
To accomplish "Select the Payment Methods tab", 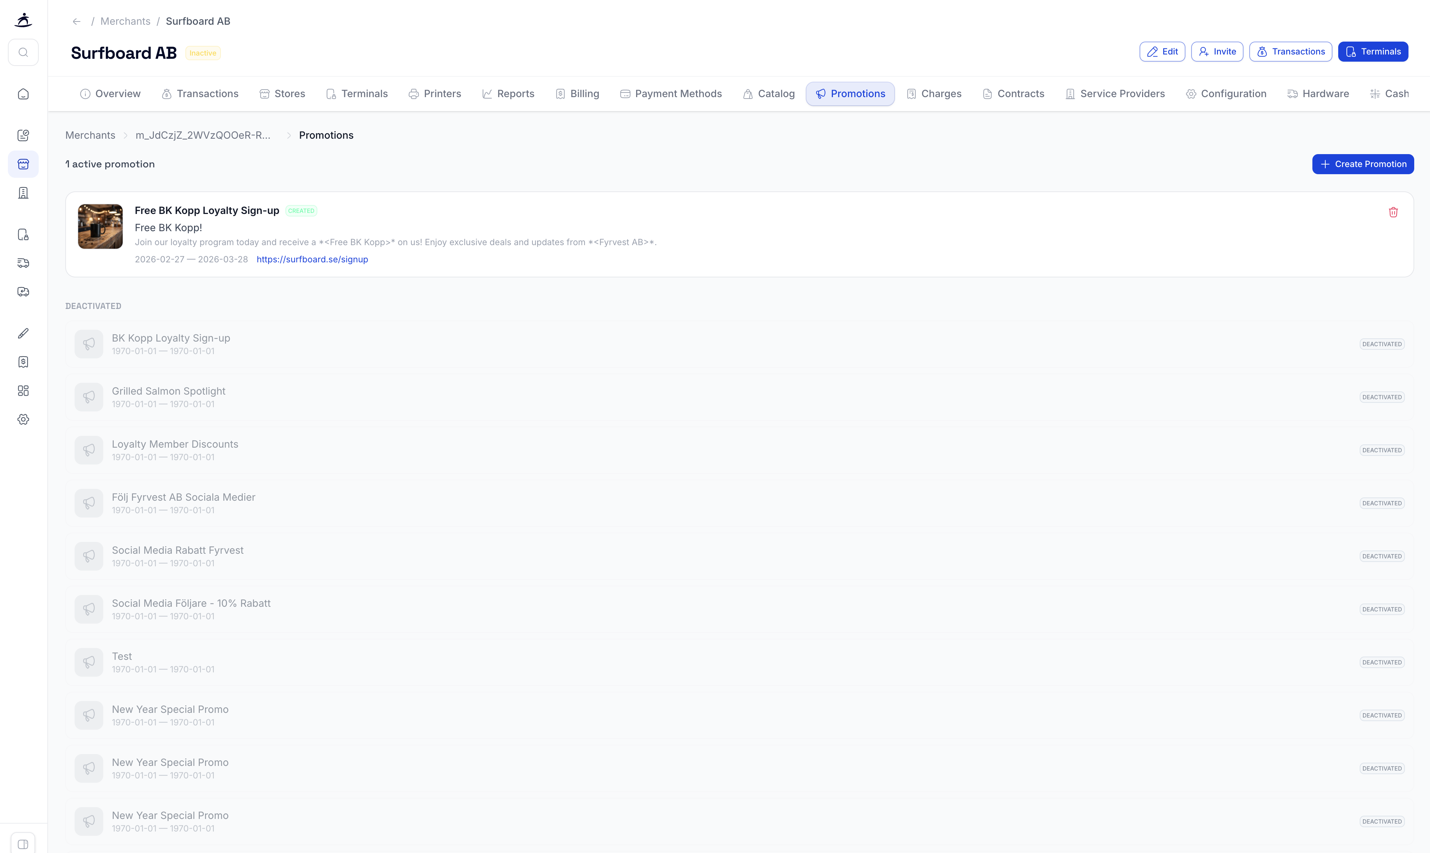I will pos(671,94).
